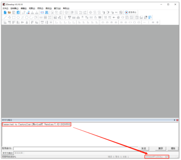Click the Cut scissors icon

tap(52, 12)
